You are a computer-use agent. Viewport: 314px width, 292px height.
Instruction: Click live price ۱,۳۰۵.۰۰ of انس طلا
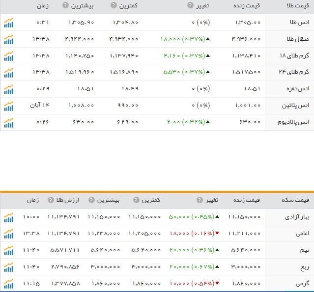coord(248,22)
